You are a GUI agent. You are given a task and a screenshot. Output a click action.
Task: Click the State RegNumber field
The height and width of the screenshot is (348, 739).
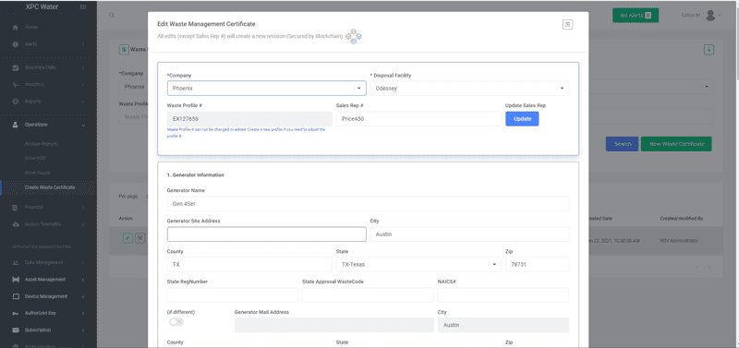point(233,295)
